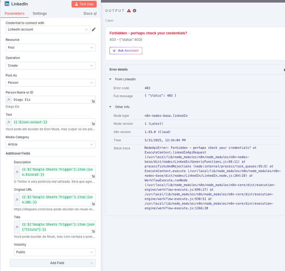Open expression editor icon for Text field
285x271 pixels.
tap(93, 124)
